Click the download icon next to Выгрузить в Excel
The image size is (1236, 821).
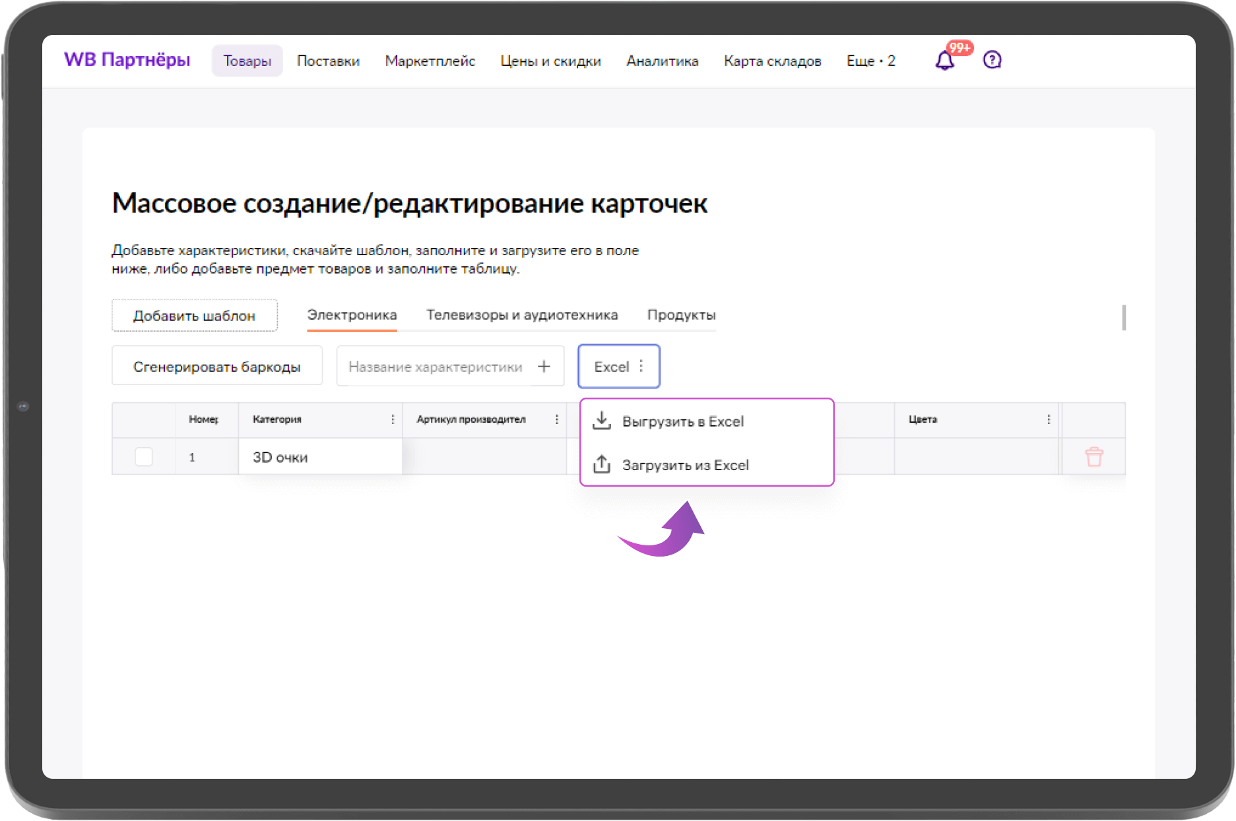tap(602, 420)
